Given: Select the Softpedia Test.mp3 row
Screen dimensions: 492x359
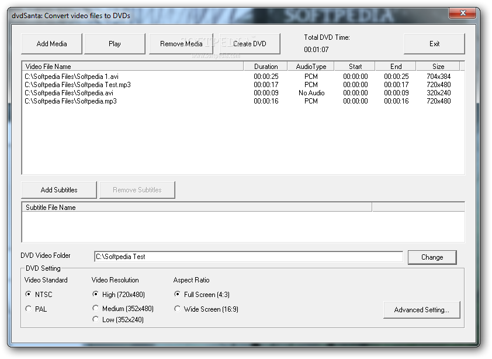Looking at the screenshot, I should point(242,85).
